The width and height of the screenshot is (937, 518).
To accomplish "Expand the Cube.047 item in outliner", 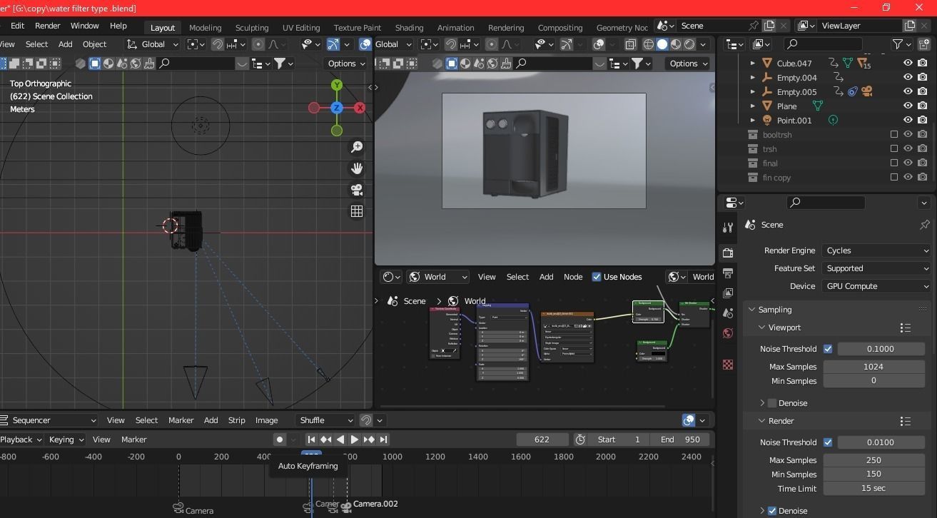I will 752,63.
